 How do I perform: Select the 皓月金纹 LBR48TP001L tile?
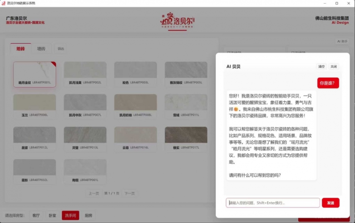pos(35,74)
